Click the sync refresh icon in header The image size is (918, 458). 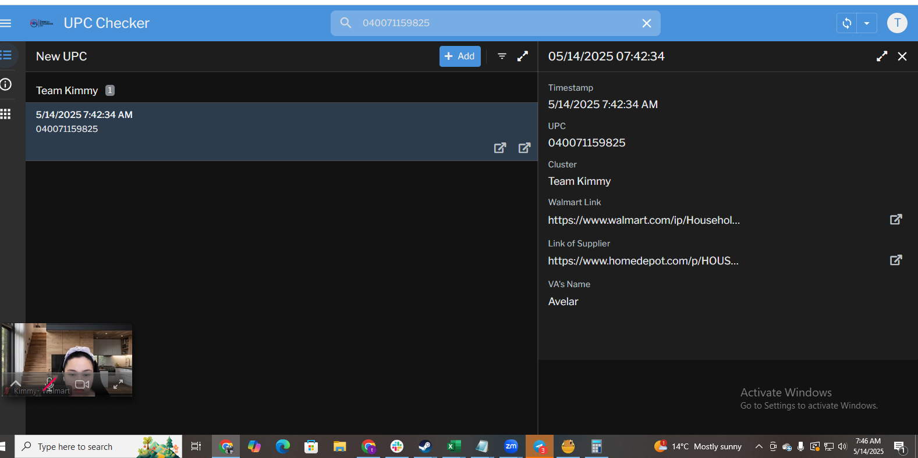pyautogui.click(x=847, y=23)
